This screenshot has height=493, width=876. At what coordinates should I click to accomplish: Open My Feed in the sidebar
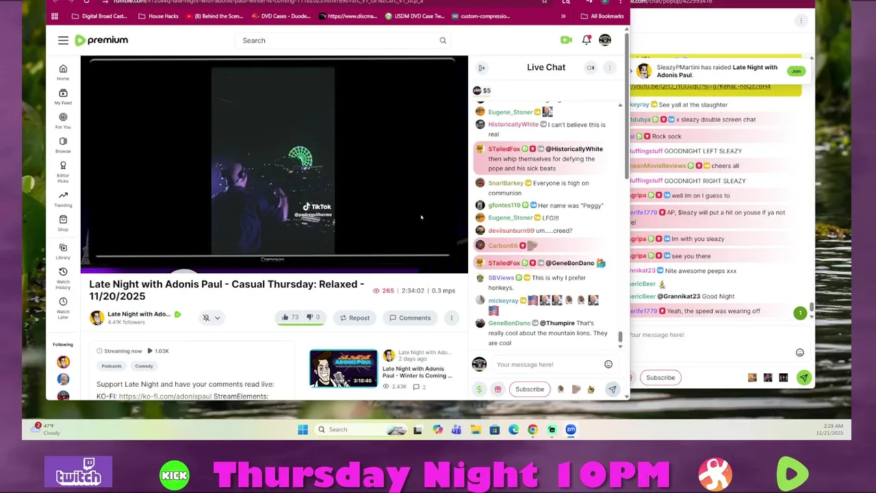[x=63, y=97]
